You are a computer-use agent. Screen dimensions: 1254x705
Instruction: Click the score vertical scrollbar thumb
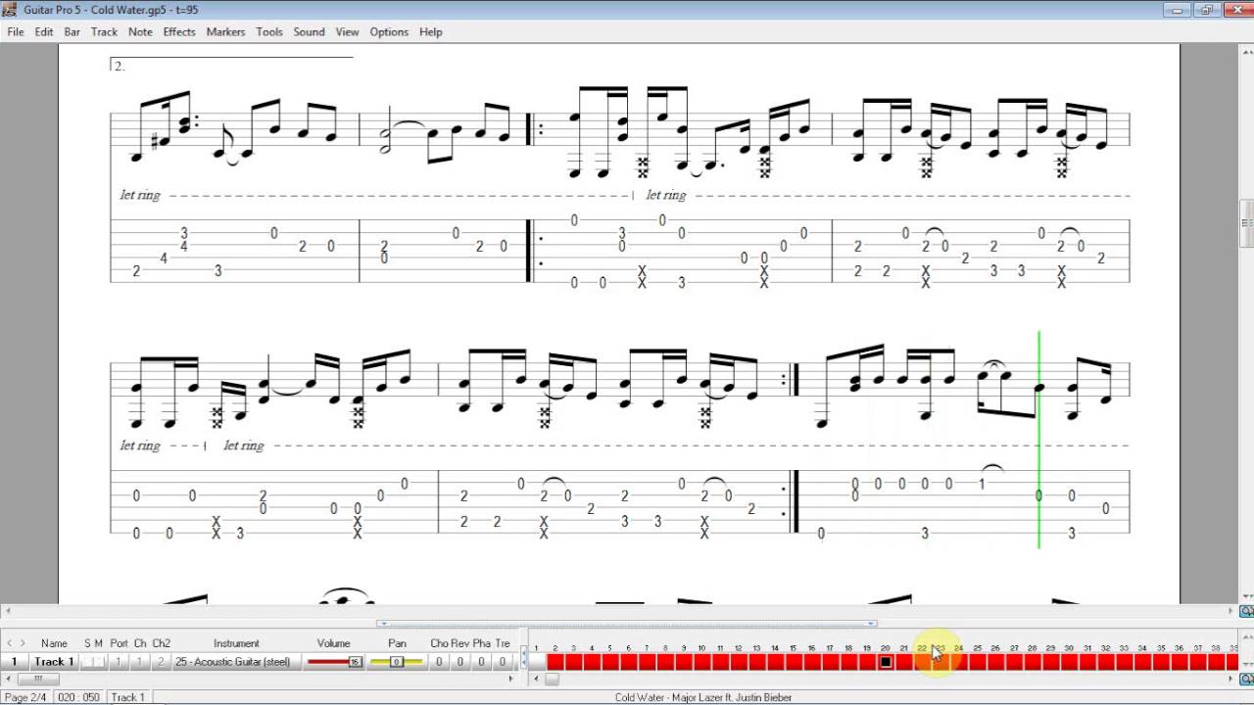click(x=1246, y=223)
